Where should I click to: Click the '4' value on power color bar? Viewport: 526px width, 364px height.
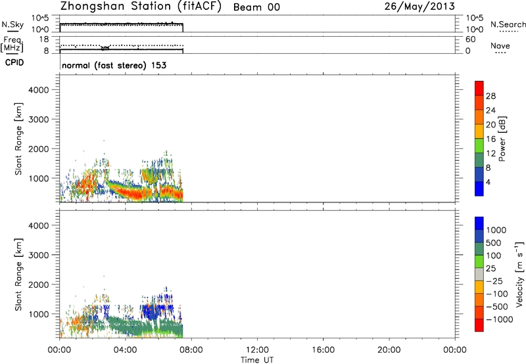point(488,182)
